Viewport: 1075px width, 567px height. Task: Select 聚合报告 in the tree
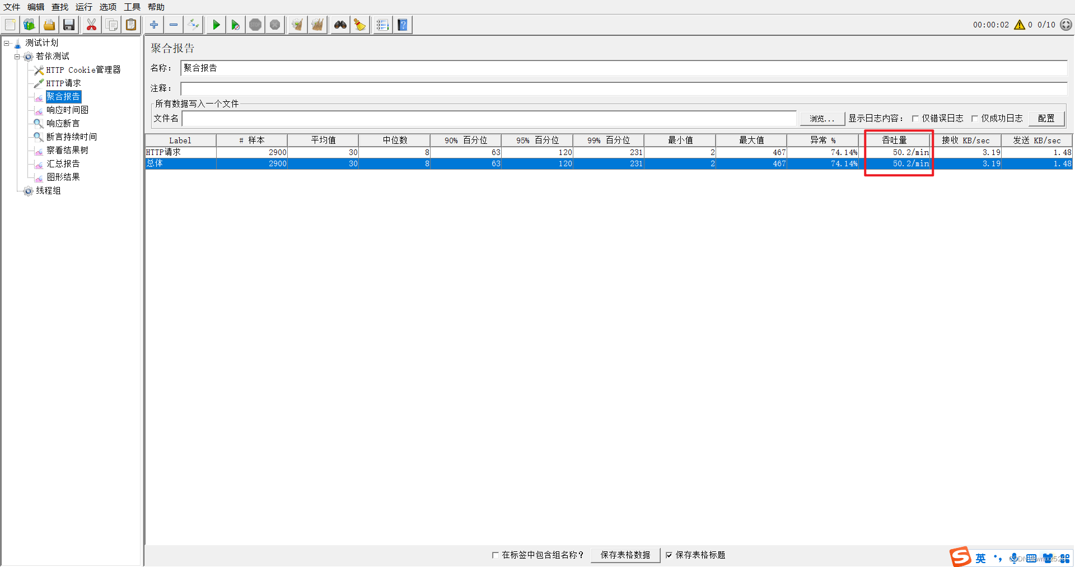pos(63,97)
